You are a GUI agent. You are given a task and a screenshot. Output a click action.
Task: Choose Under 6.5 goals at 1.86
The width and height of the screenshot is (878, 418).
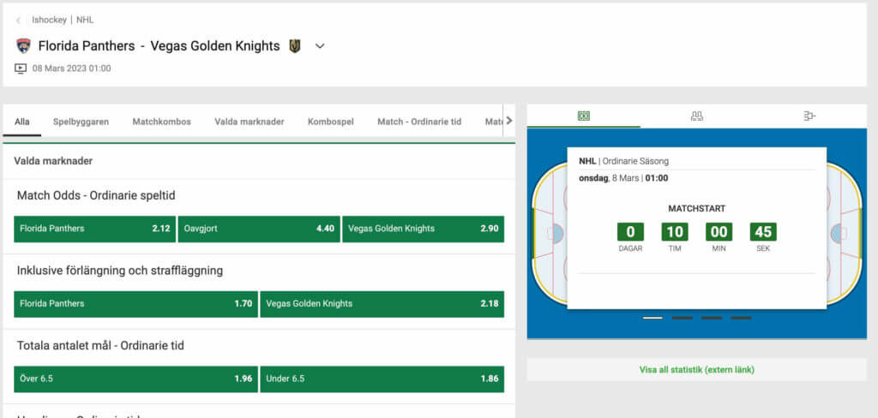pyautogui.click(x=382, y=379)
